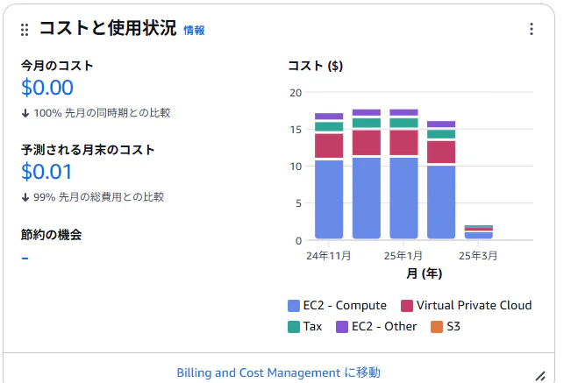Select the Tax legend swatch
The height and width of the screenshot is (383, 571).
coord(294,327)
